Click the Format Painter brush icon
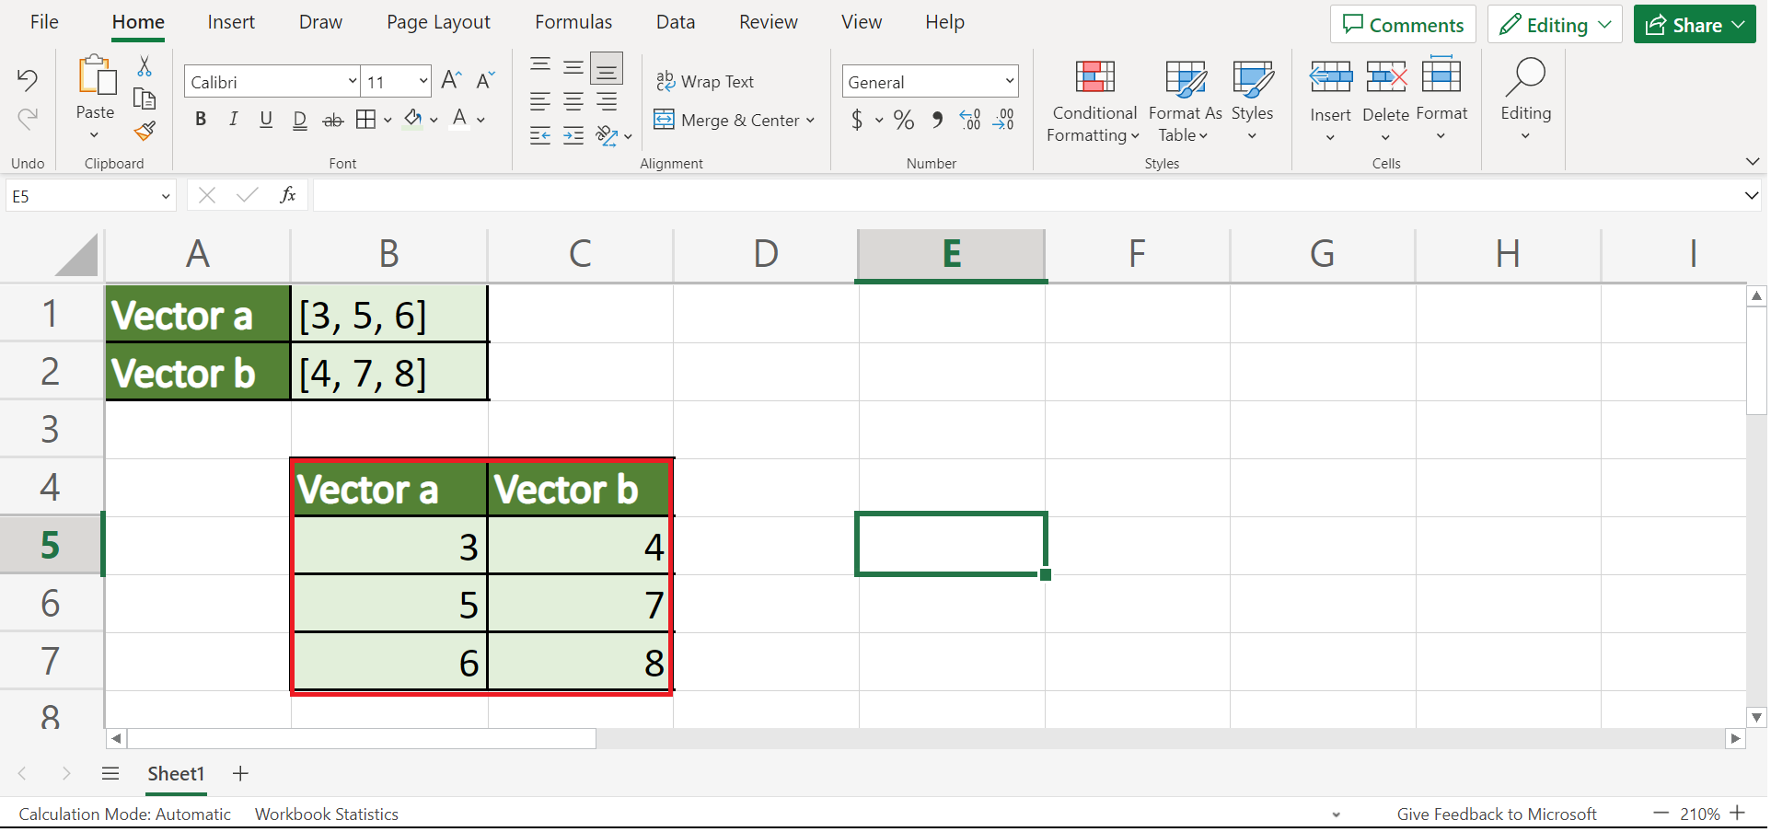Screen dimensions: 1771x832 click(x=145, y=132)
